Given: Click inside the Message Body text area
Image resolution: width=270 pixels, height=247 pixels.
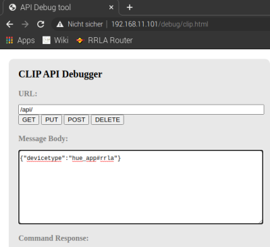Looking at the screenshot, I should point(141,187).
